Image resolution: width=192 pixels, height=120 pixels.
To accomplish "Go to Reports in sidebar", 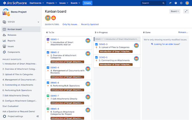I will (x=11, y=41).
